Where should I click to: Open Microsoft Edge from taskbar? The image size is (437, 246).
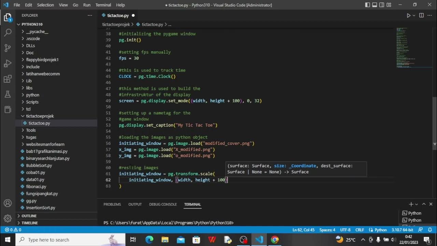pos(149,240)
